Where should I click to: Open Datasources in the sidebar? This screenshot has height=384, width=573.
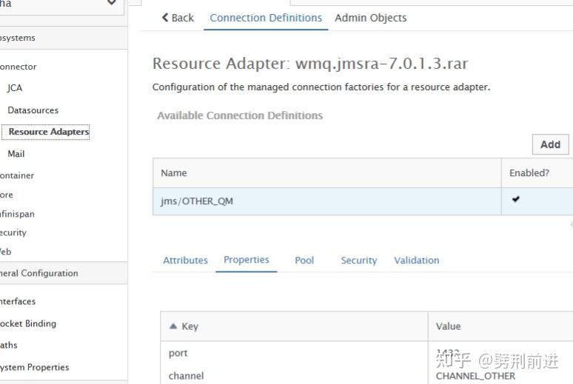33,110
